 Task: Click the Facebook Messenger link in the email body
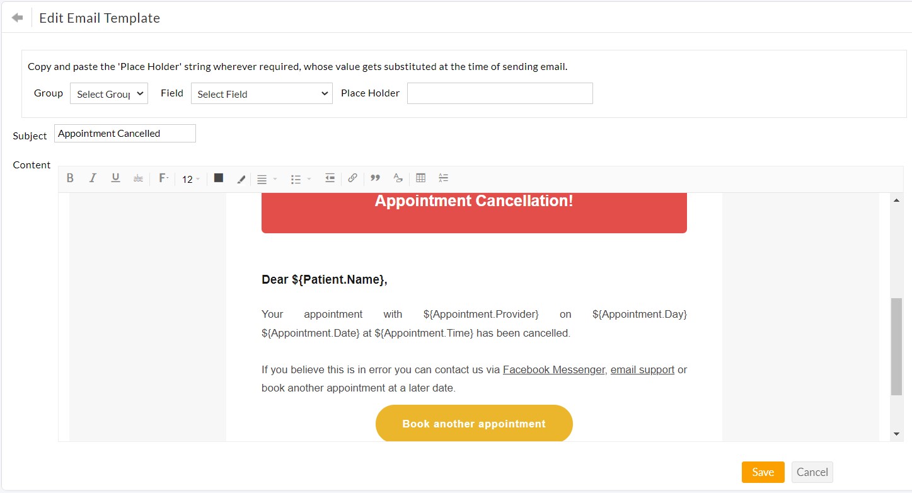[553, 369]
